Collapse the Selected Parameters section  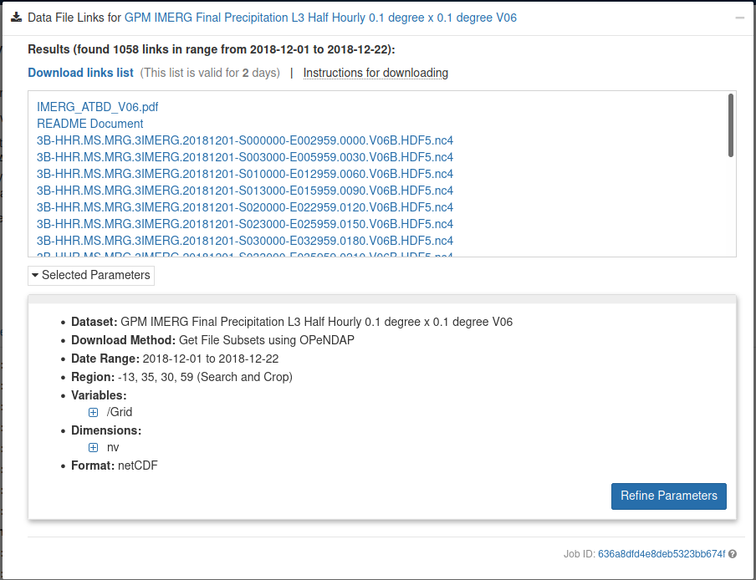pos(91,276)
